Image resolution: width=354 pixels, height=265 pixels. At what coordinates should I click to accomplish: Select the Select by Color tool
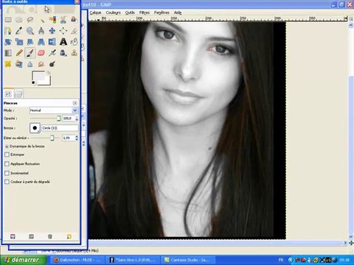coord(52,20)
